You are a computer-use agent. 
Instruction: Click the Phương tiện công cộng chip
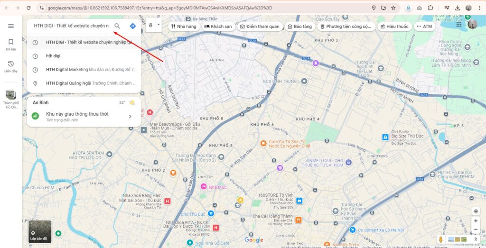pos(346,26)
